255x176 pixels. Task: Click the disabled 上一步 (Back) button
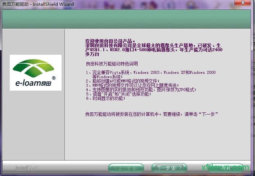click(x=126, y=168)
